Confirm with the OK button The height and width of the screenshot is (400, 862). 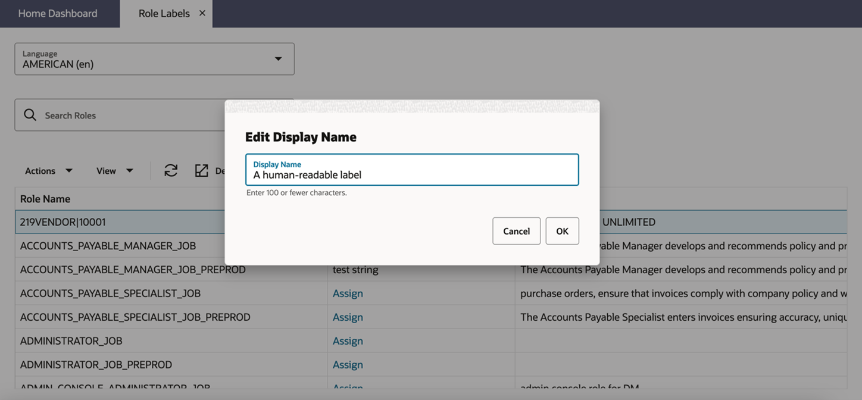pos(562,231)
